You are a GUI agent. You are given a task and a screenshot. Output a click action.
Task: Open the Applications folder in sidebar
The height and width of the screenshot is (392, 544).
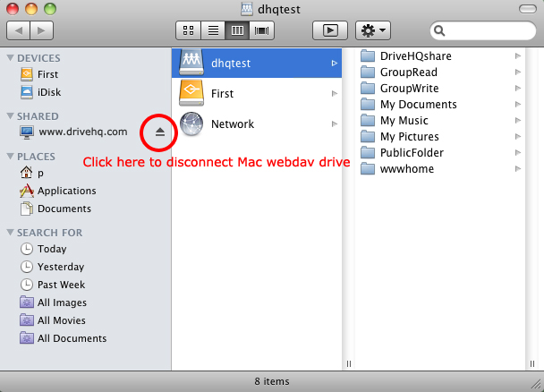[66, 191]
